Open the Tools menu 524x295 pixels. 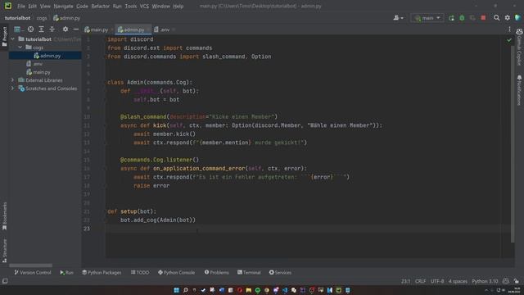[130, 6]
